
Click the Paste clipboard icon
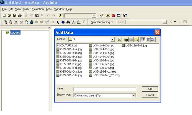point(37,15)
